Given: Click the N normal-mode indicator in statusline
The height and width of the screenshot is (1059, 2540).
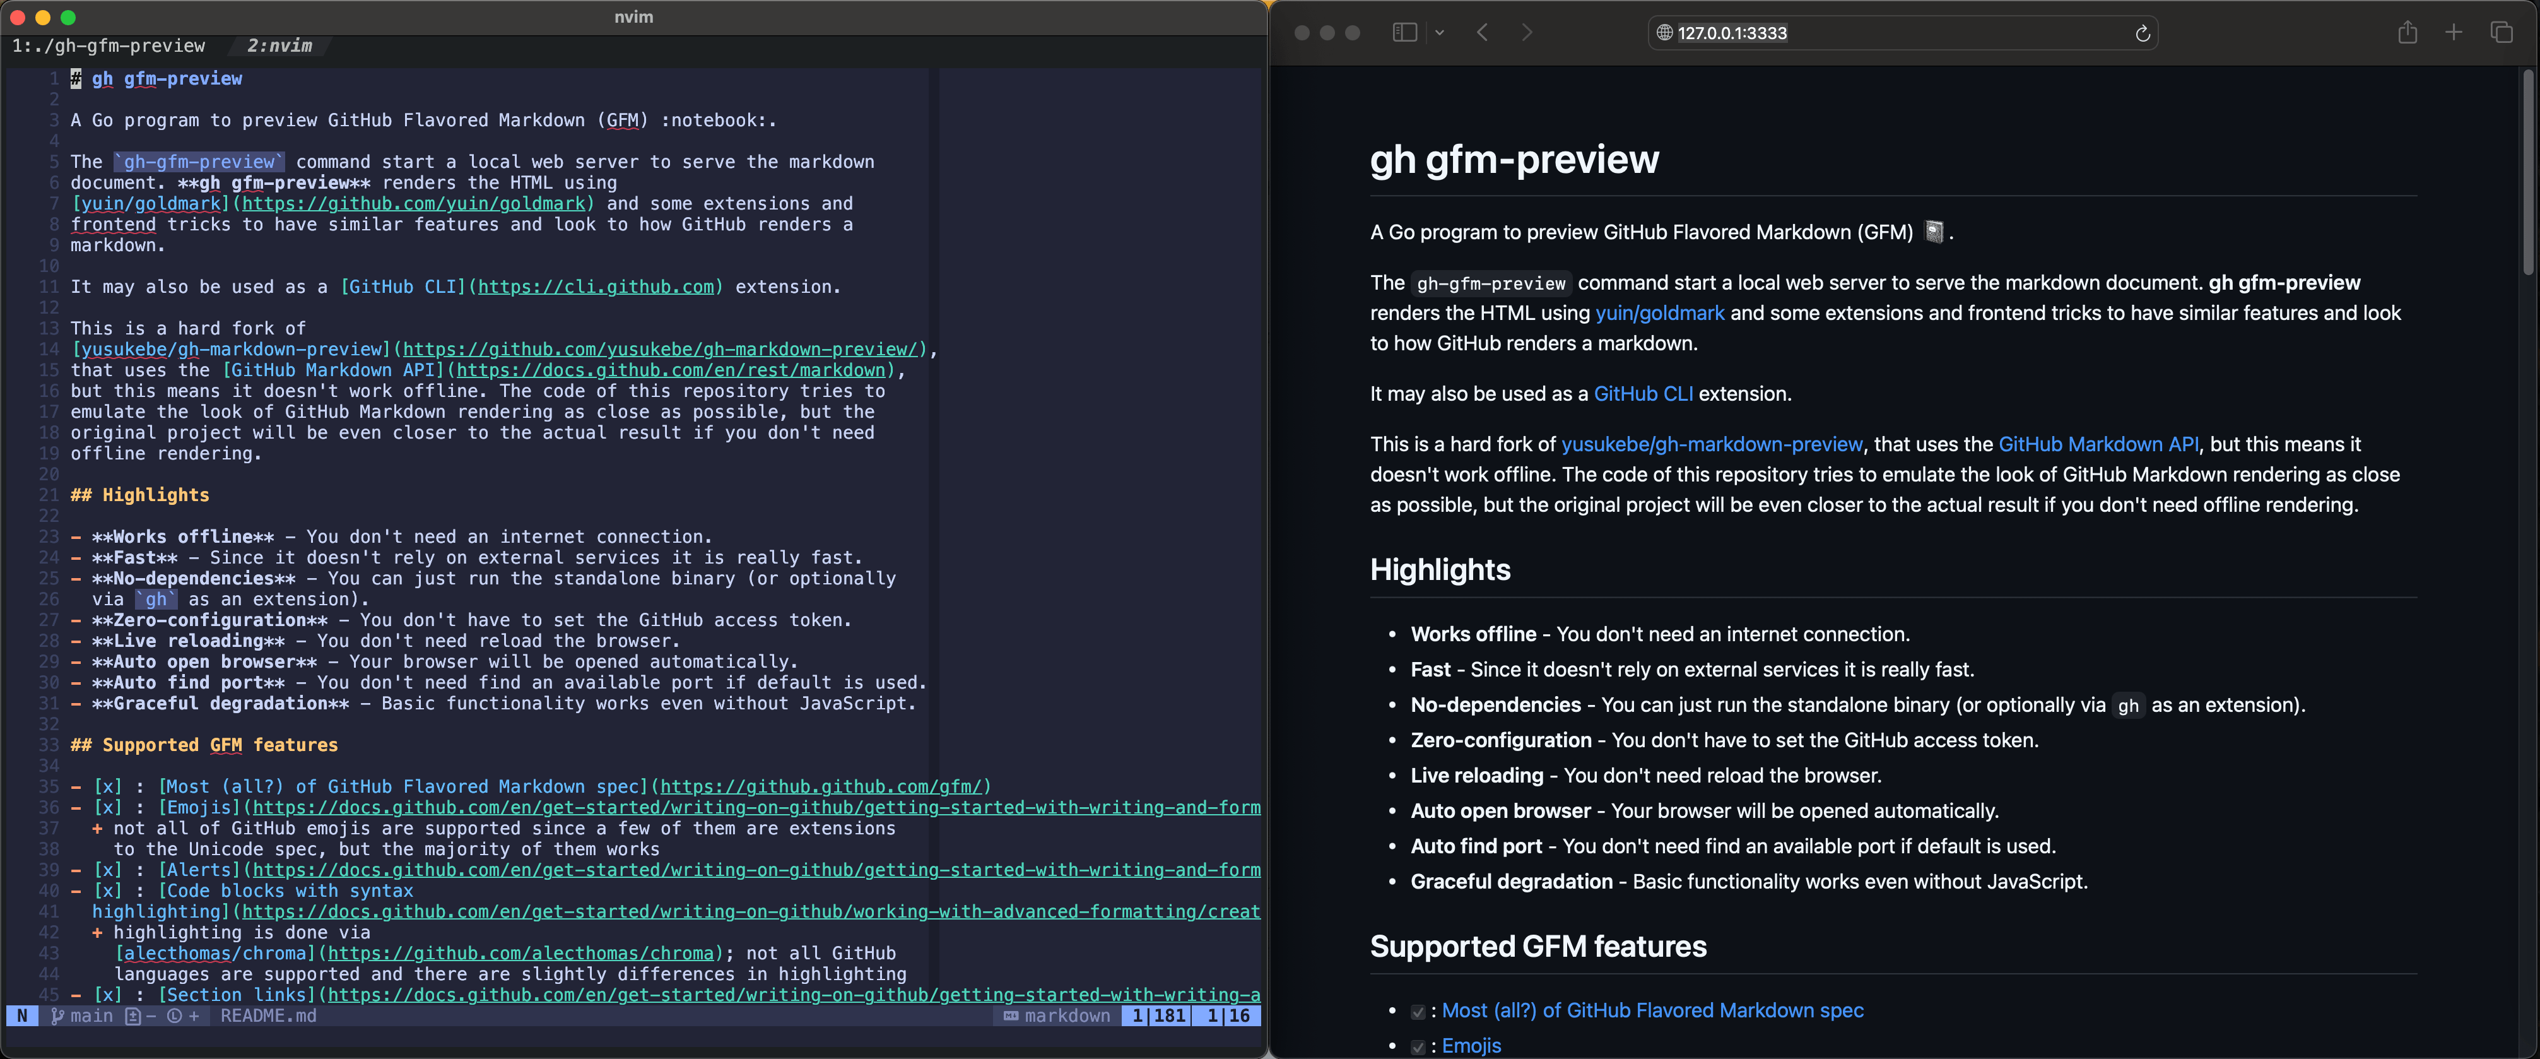Looking at the screenshot, I should pyautogui.click(x=21, y=1015).
